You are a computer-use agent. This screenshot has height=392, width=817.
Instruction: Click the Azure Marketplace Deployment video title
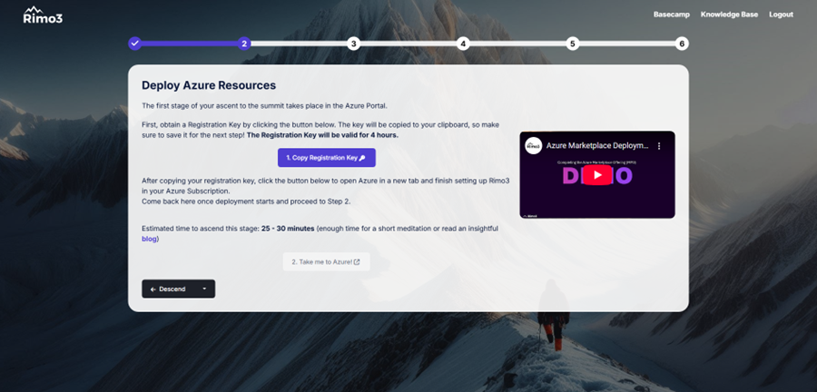(597, 145)
